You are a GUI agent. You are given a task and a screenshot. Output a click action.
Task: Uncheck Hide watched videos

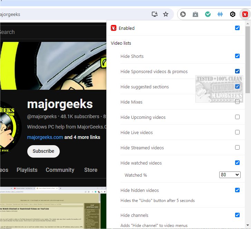pyautogui.click(x=237, y=163)
